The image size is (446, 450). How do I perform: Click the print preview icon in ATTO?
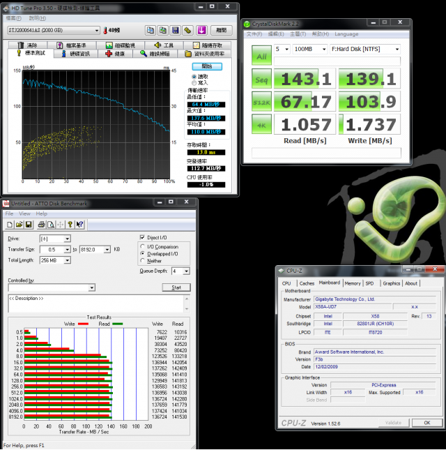click(51, 225)
